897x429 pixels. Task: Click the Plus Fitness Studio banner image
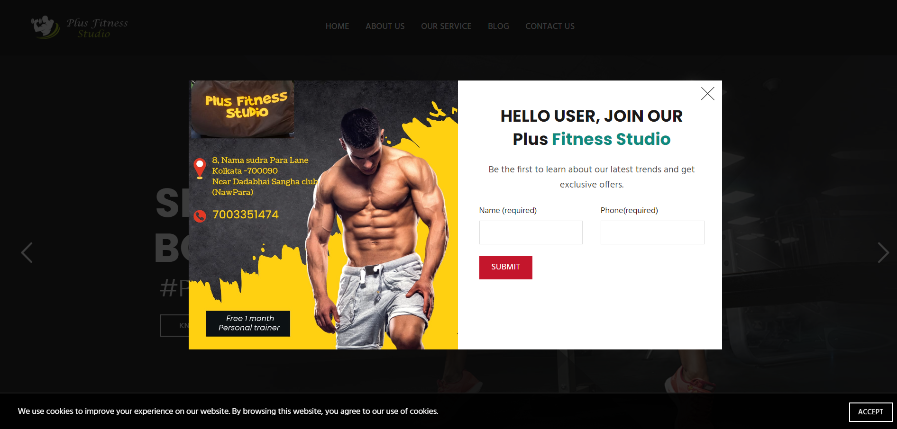click(242, 109)
